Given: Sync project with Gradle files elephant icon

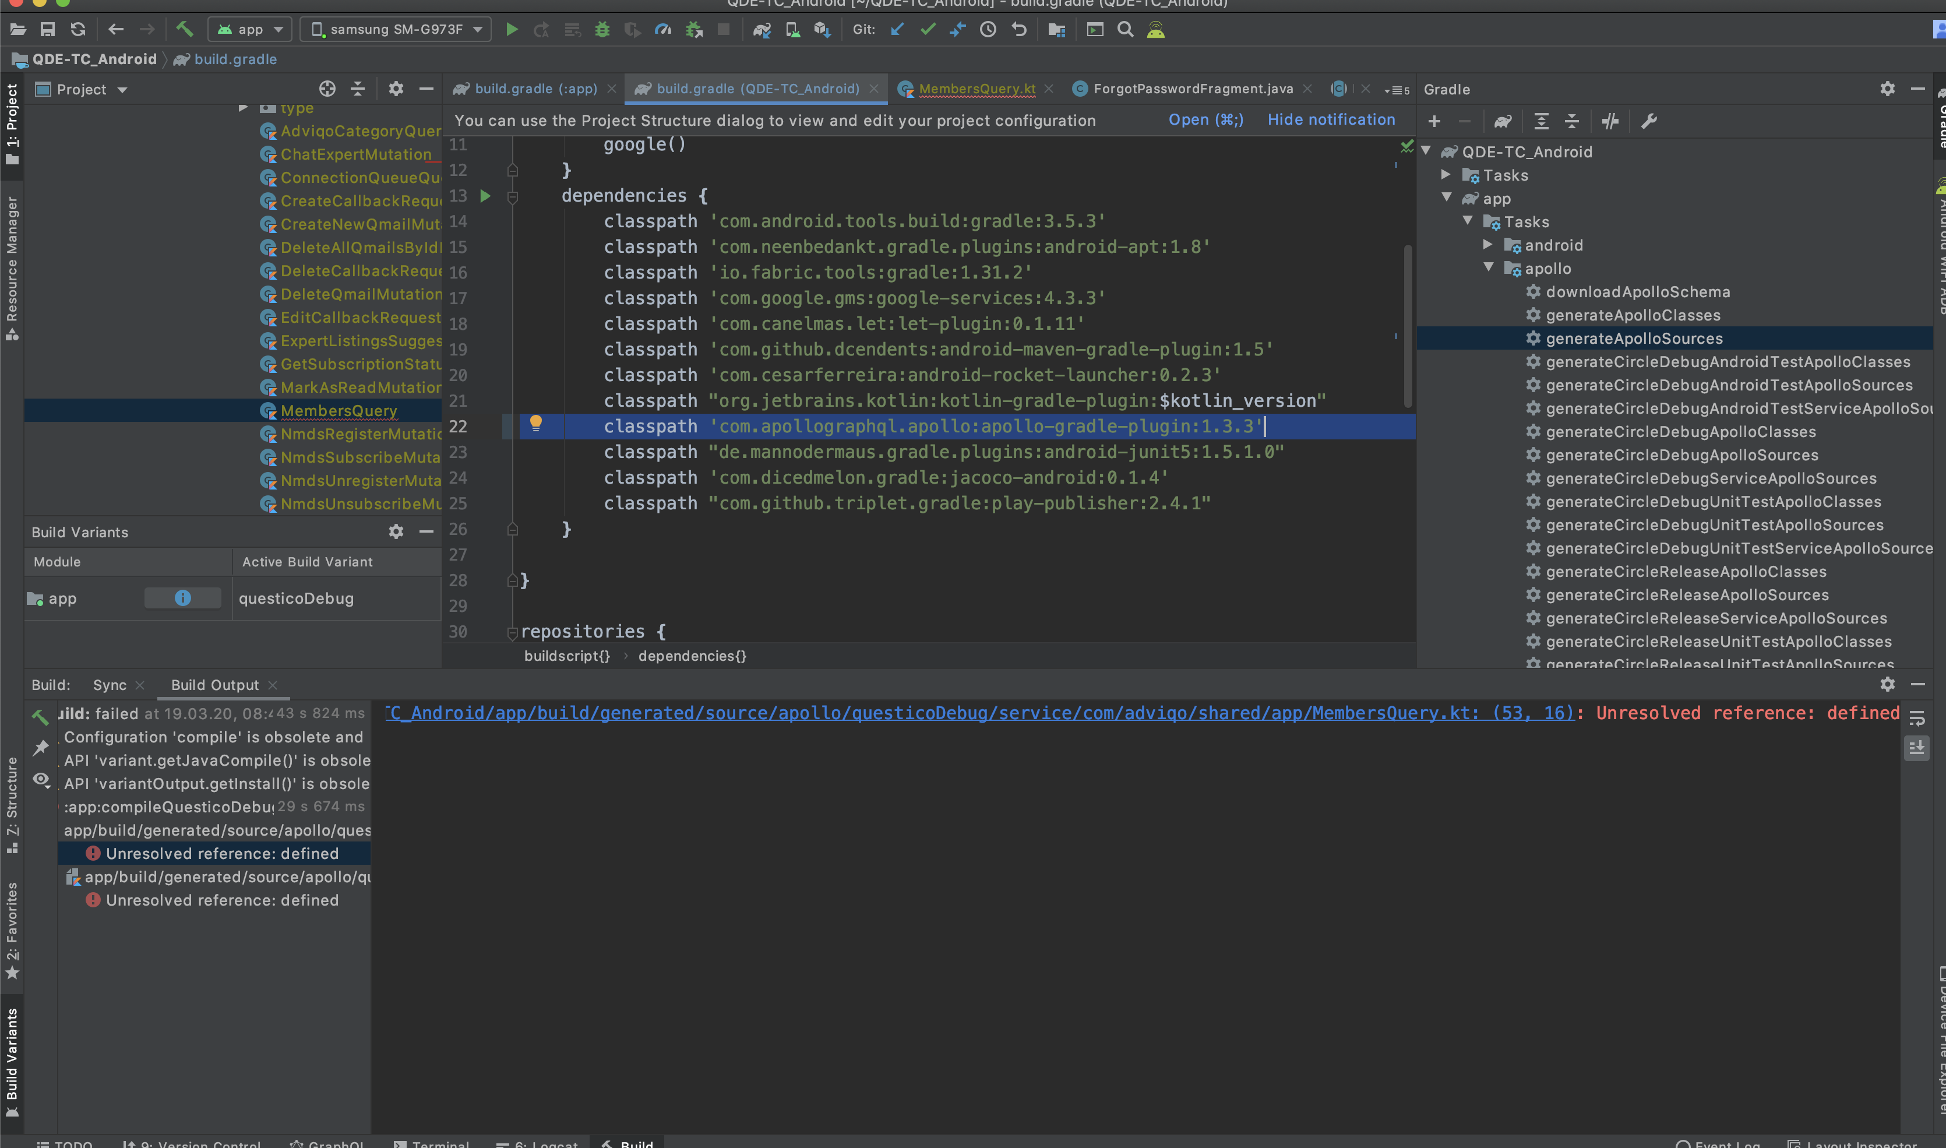Looking at the screenshot, I should [762, 29].
